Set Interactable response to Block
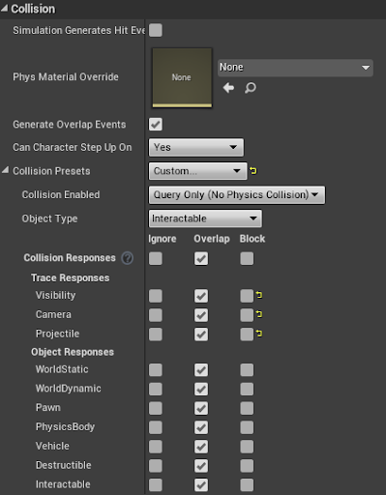The height and width of the screenshot is (495, 386). tap(247, 485)
